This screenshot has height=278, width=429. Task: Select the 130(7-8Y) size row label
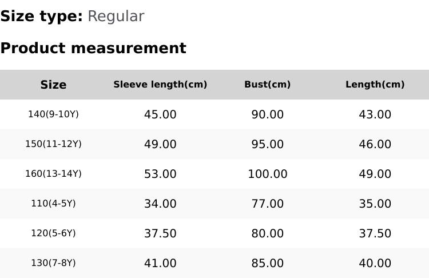click(53, 263)
